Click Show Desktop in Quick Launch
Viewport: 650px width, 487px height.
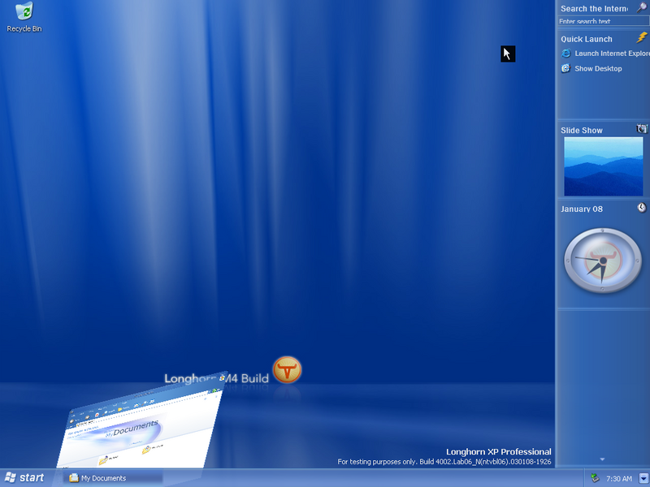(x=598, y=69)
